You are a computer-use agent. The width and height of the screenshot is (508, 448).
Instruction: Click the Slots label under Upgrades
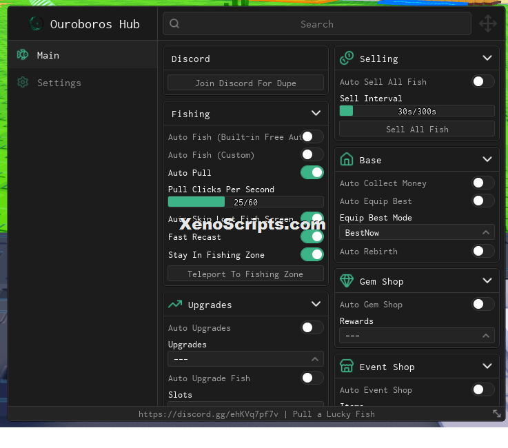pos(180,394)
